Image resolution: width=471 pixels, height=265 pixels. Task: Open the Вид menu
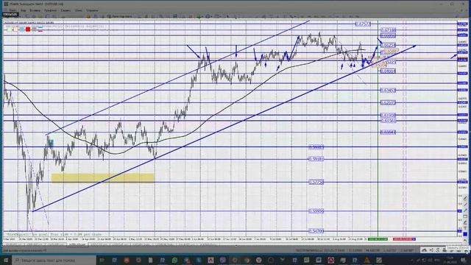click(x=23, y=10)
